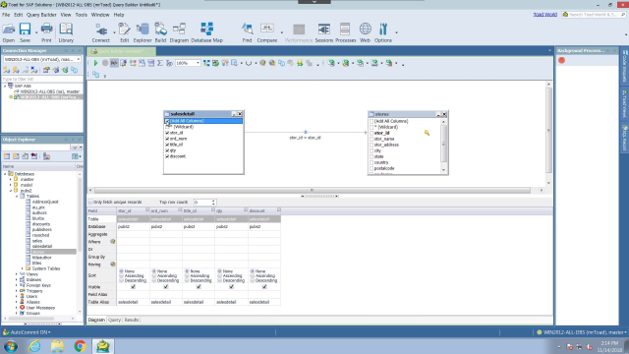Open Internet Explorer from the taskbar
Screen dimensions: 629x354
tap(34, 346)
